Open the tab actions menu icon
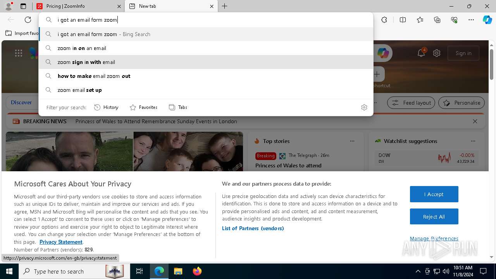This screenshot has width=496, height=279. pos(23,6)
